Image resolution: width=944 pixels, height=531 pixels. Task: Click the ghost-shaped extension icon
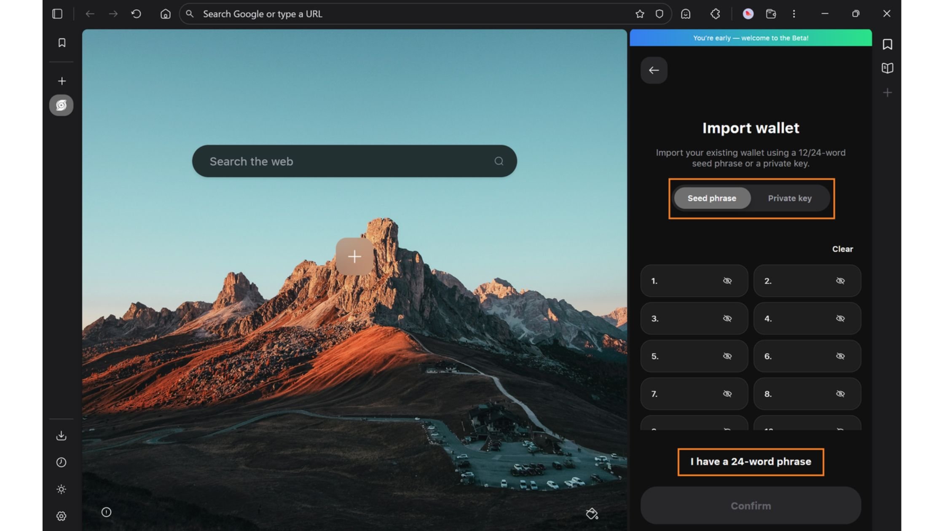coord(686,14)
